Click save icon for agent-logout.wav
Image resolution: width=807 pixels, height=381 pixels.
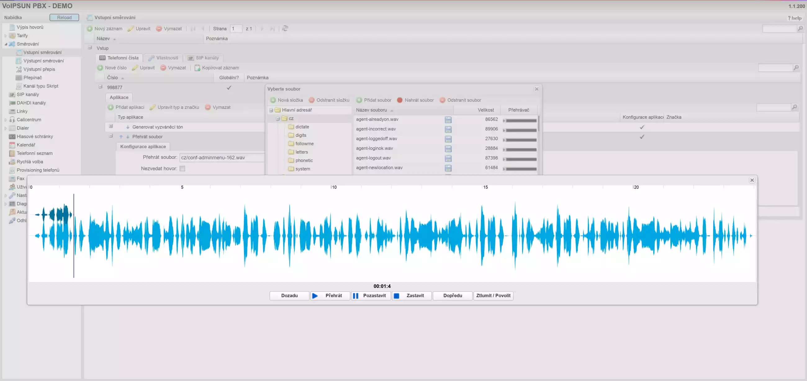(x=448, y=159)
